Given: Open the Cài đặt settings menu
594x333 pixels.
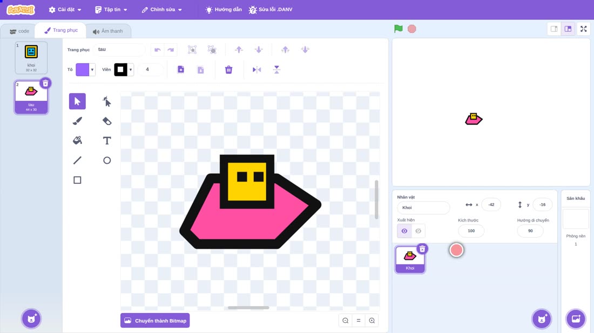Looking at the screenshot, I should click(x=65, y=10).
